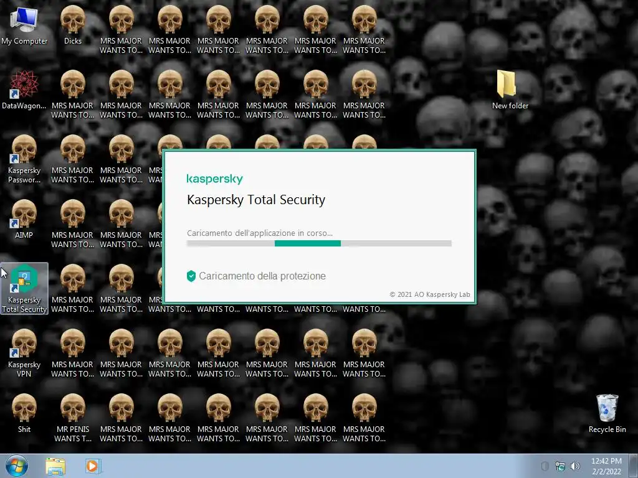638x478 pixels.
Task: Open the New folder icon
Action: coord(510,90)
